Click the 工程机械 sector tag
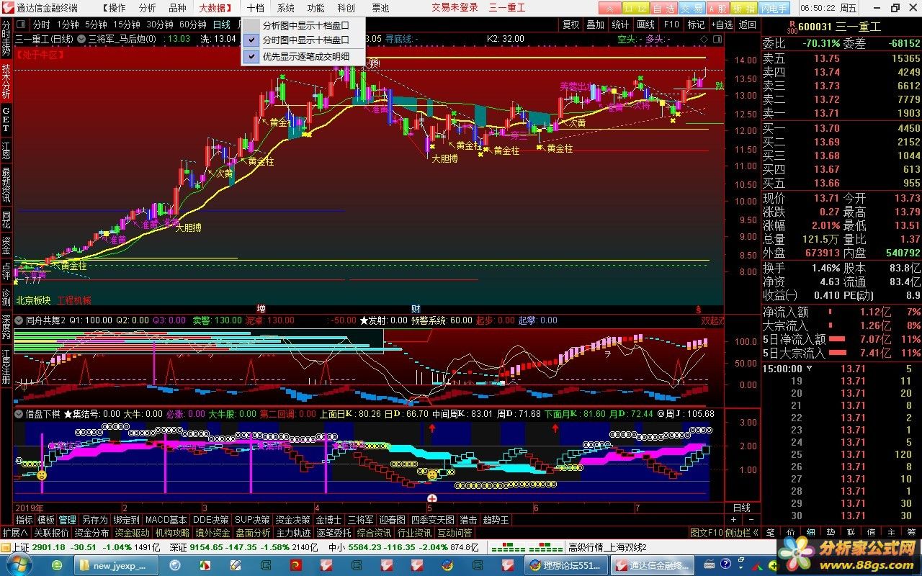This screenshot has width=922, height=576. coord(74,300)
